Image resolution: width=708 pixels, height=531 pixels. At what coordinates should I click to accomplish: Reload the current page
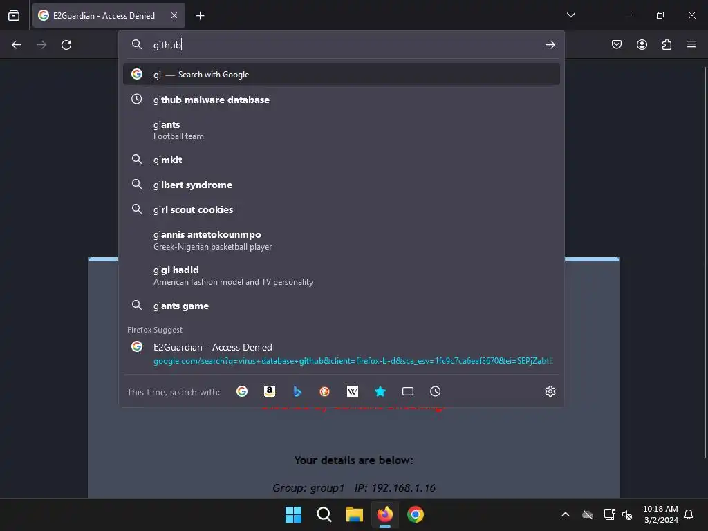pos(66,45)
